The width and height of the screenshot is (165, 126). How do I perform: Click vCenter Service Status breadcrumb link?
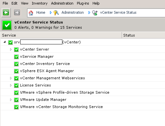[118, 12]
